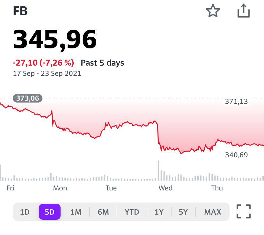Select the 1D time range
Screen dimensions: 264x235
pyautogui.click(x=25, y=212)
